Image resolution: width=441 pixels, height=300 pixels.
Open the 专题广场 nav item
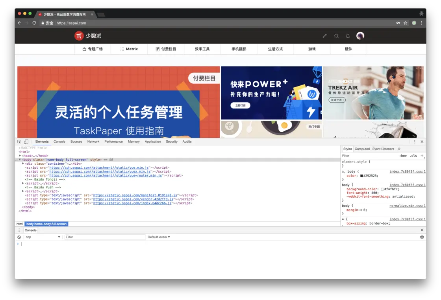point(93,49)
